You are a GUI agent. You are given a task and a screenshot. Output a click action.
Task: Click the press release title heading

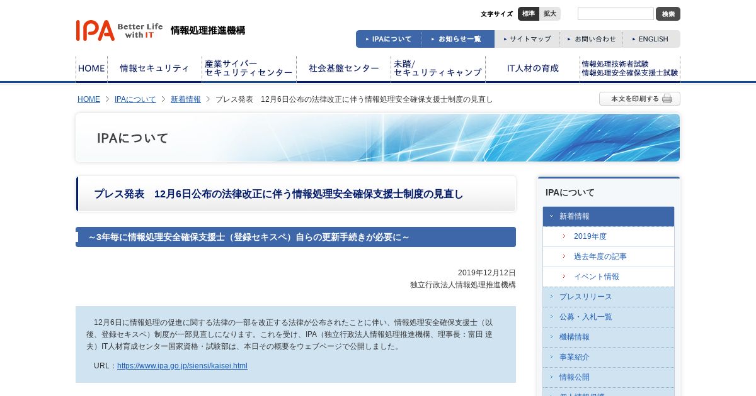[x=278, y=194]
